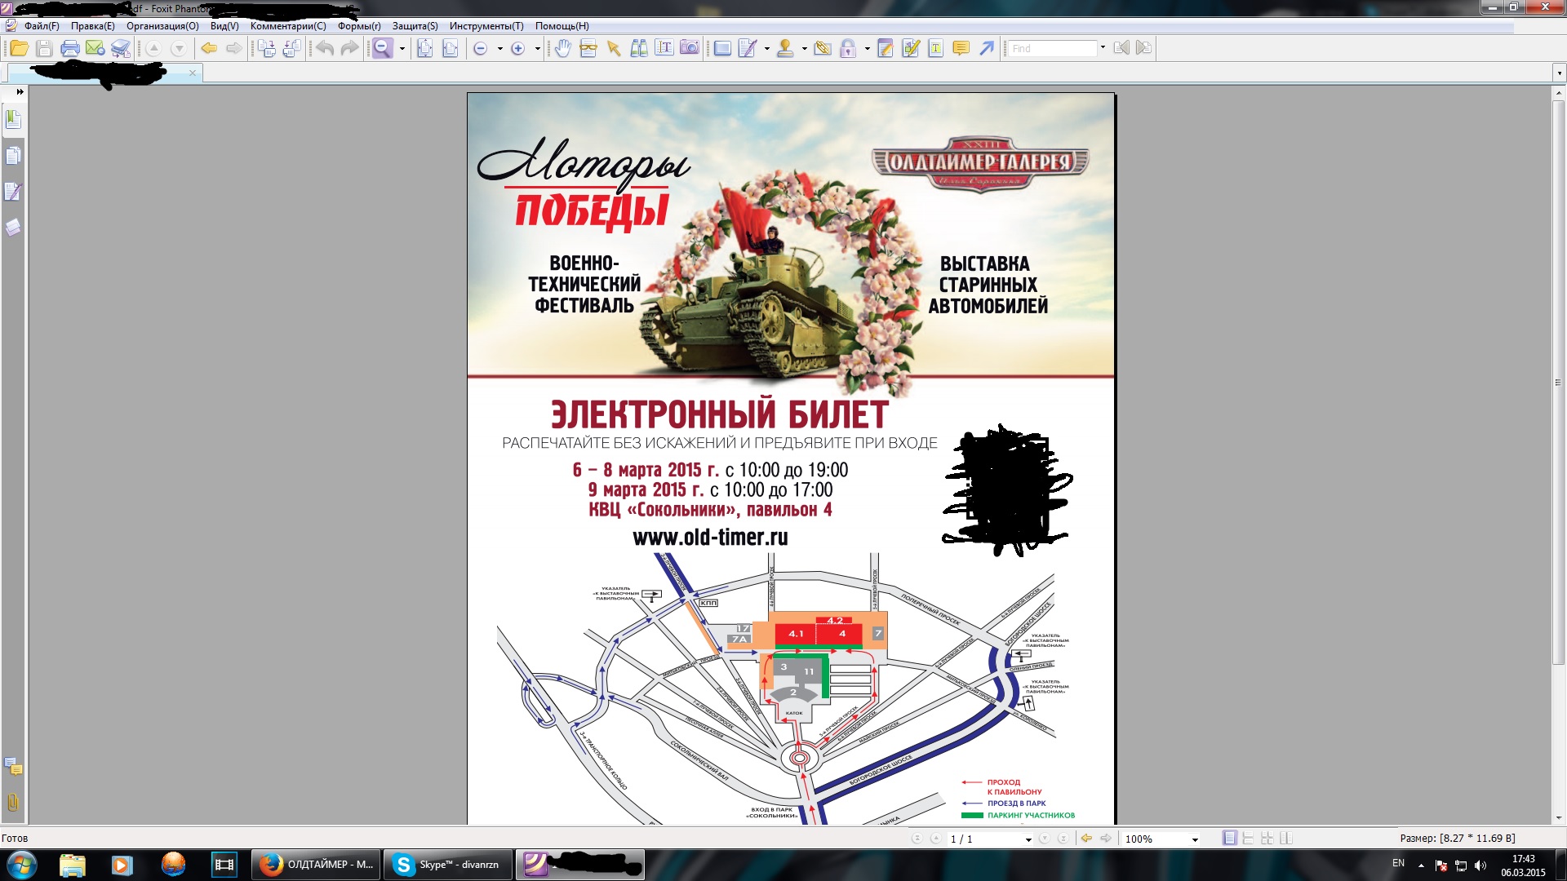Add a Note comment bubble icon
The height and width of the screenshot is (881, 1567).
[961, 48]
